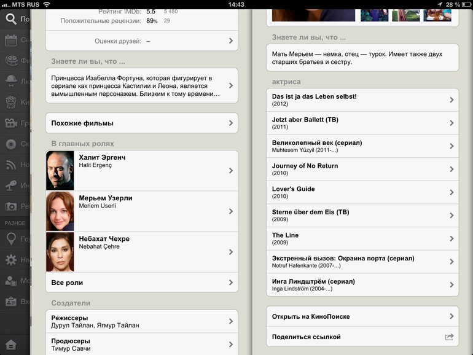Select Великолепный век (сериал) from filmography
The image size is (473, 355).
pos(362,146)
